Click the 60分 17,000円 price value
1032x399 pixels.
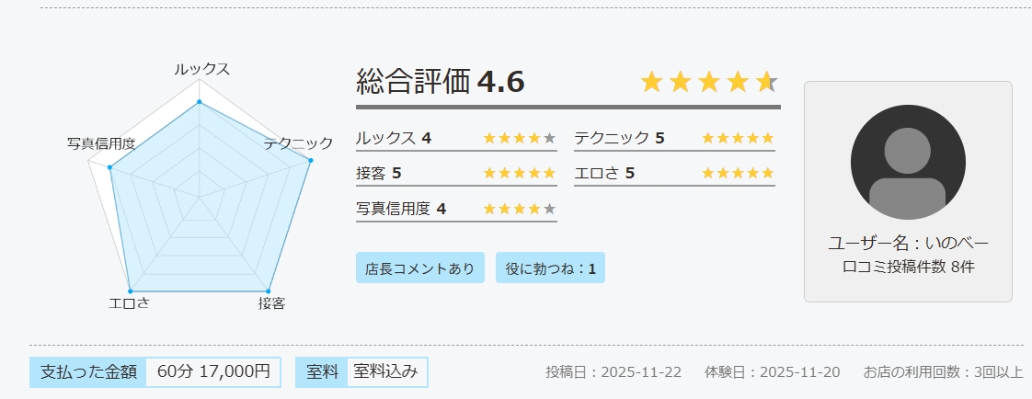[x=213, y=372]
